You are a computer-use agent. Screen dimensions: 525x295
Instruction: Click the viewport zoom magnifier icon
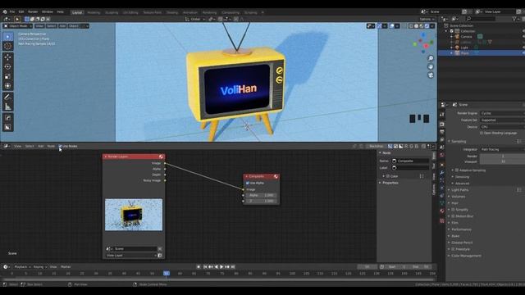point(431,58)
